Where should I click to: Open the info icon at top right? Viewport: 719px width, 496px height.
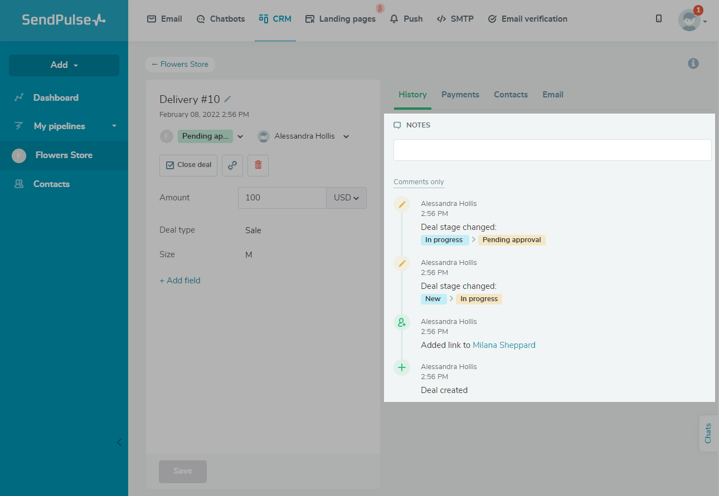tap(693, 63)
